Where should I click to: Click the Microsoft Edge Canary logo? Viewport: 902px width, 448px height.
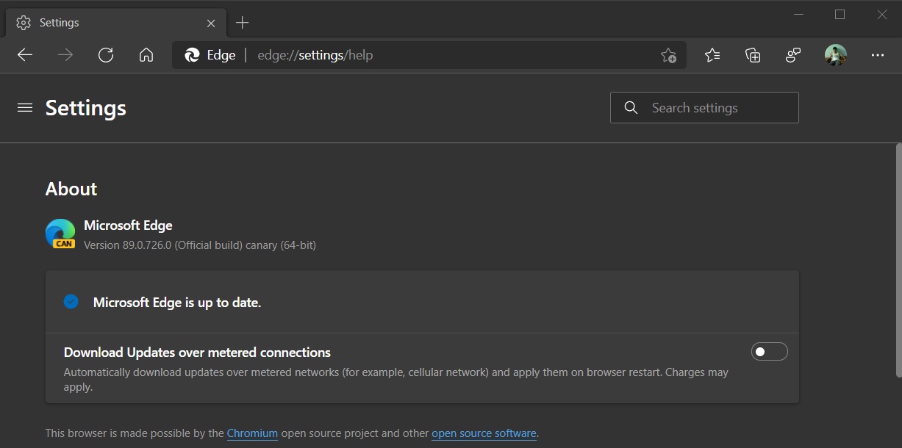(x=61, y=234)
